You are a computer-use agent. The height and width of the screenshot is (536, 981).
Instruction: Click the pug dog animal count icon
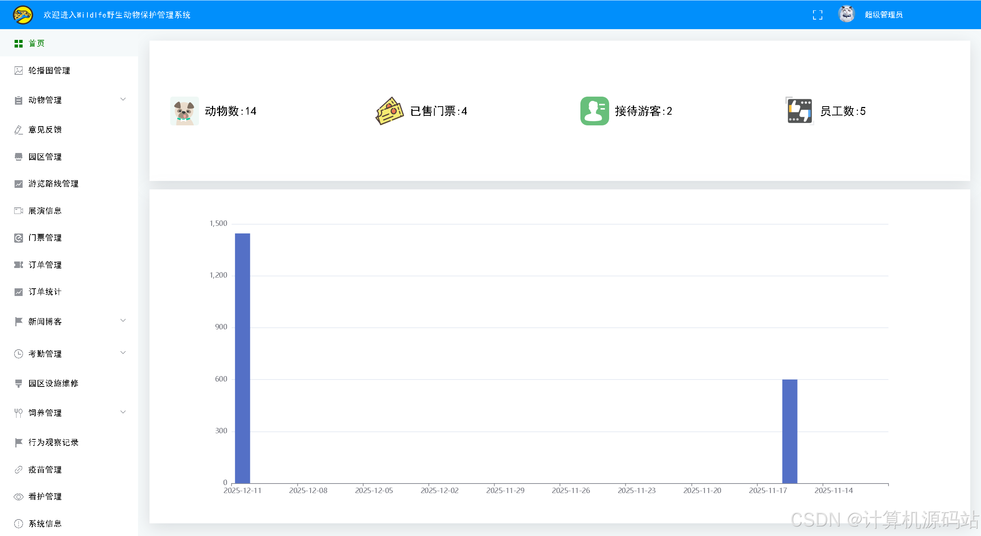click(184, 111)
